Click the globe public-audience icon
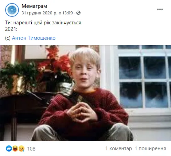The image size is (171, 156). tap(78, 13)
